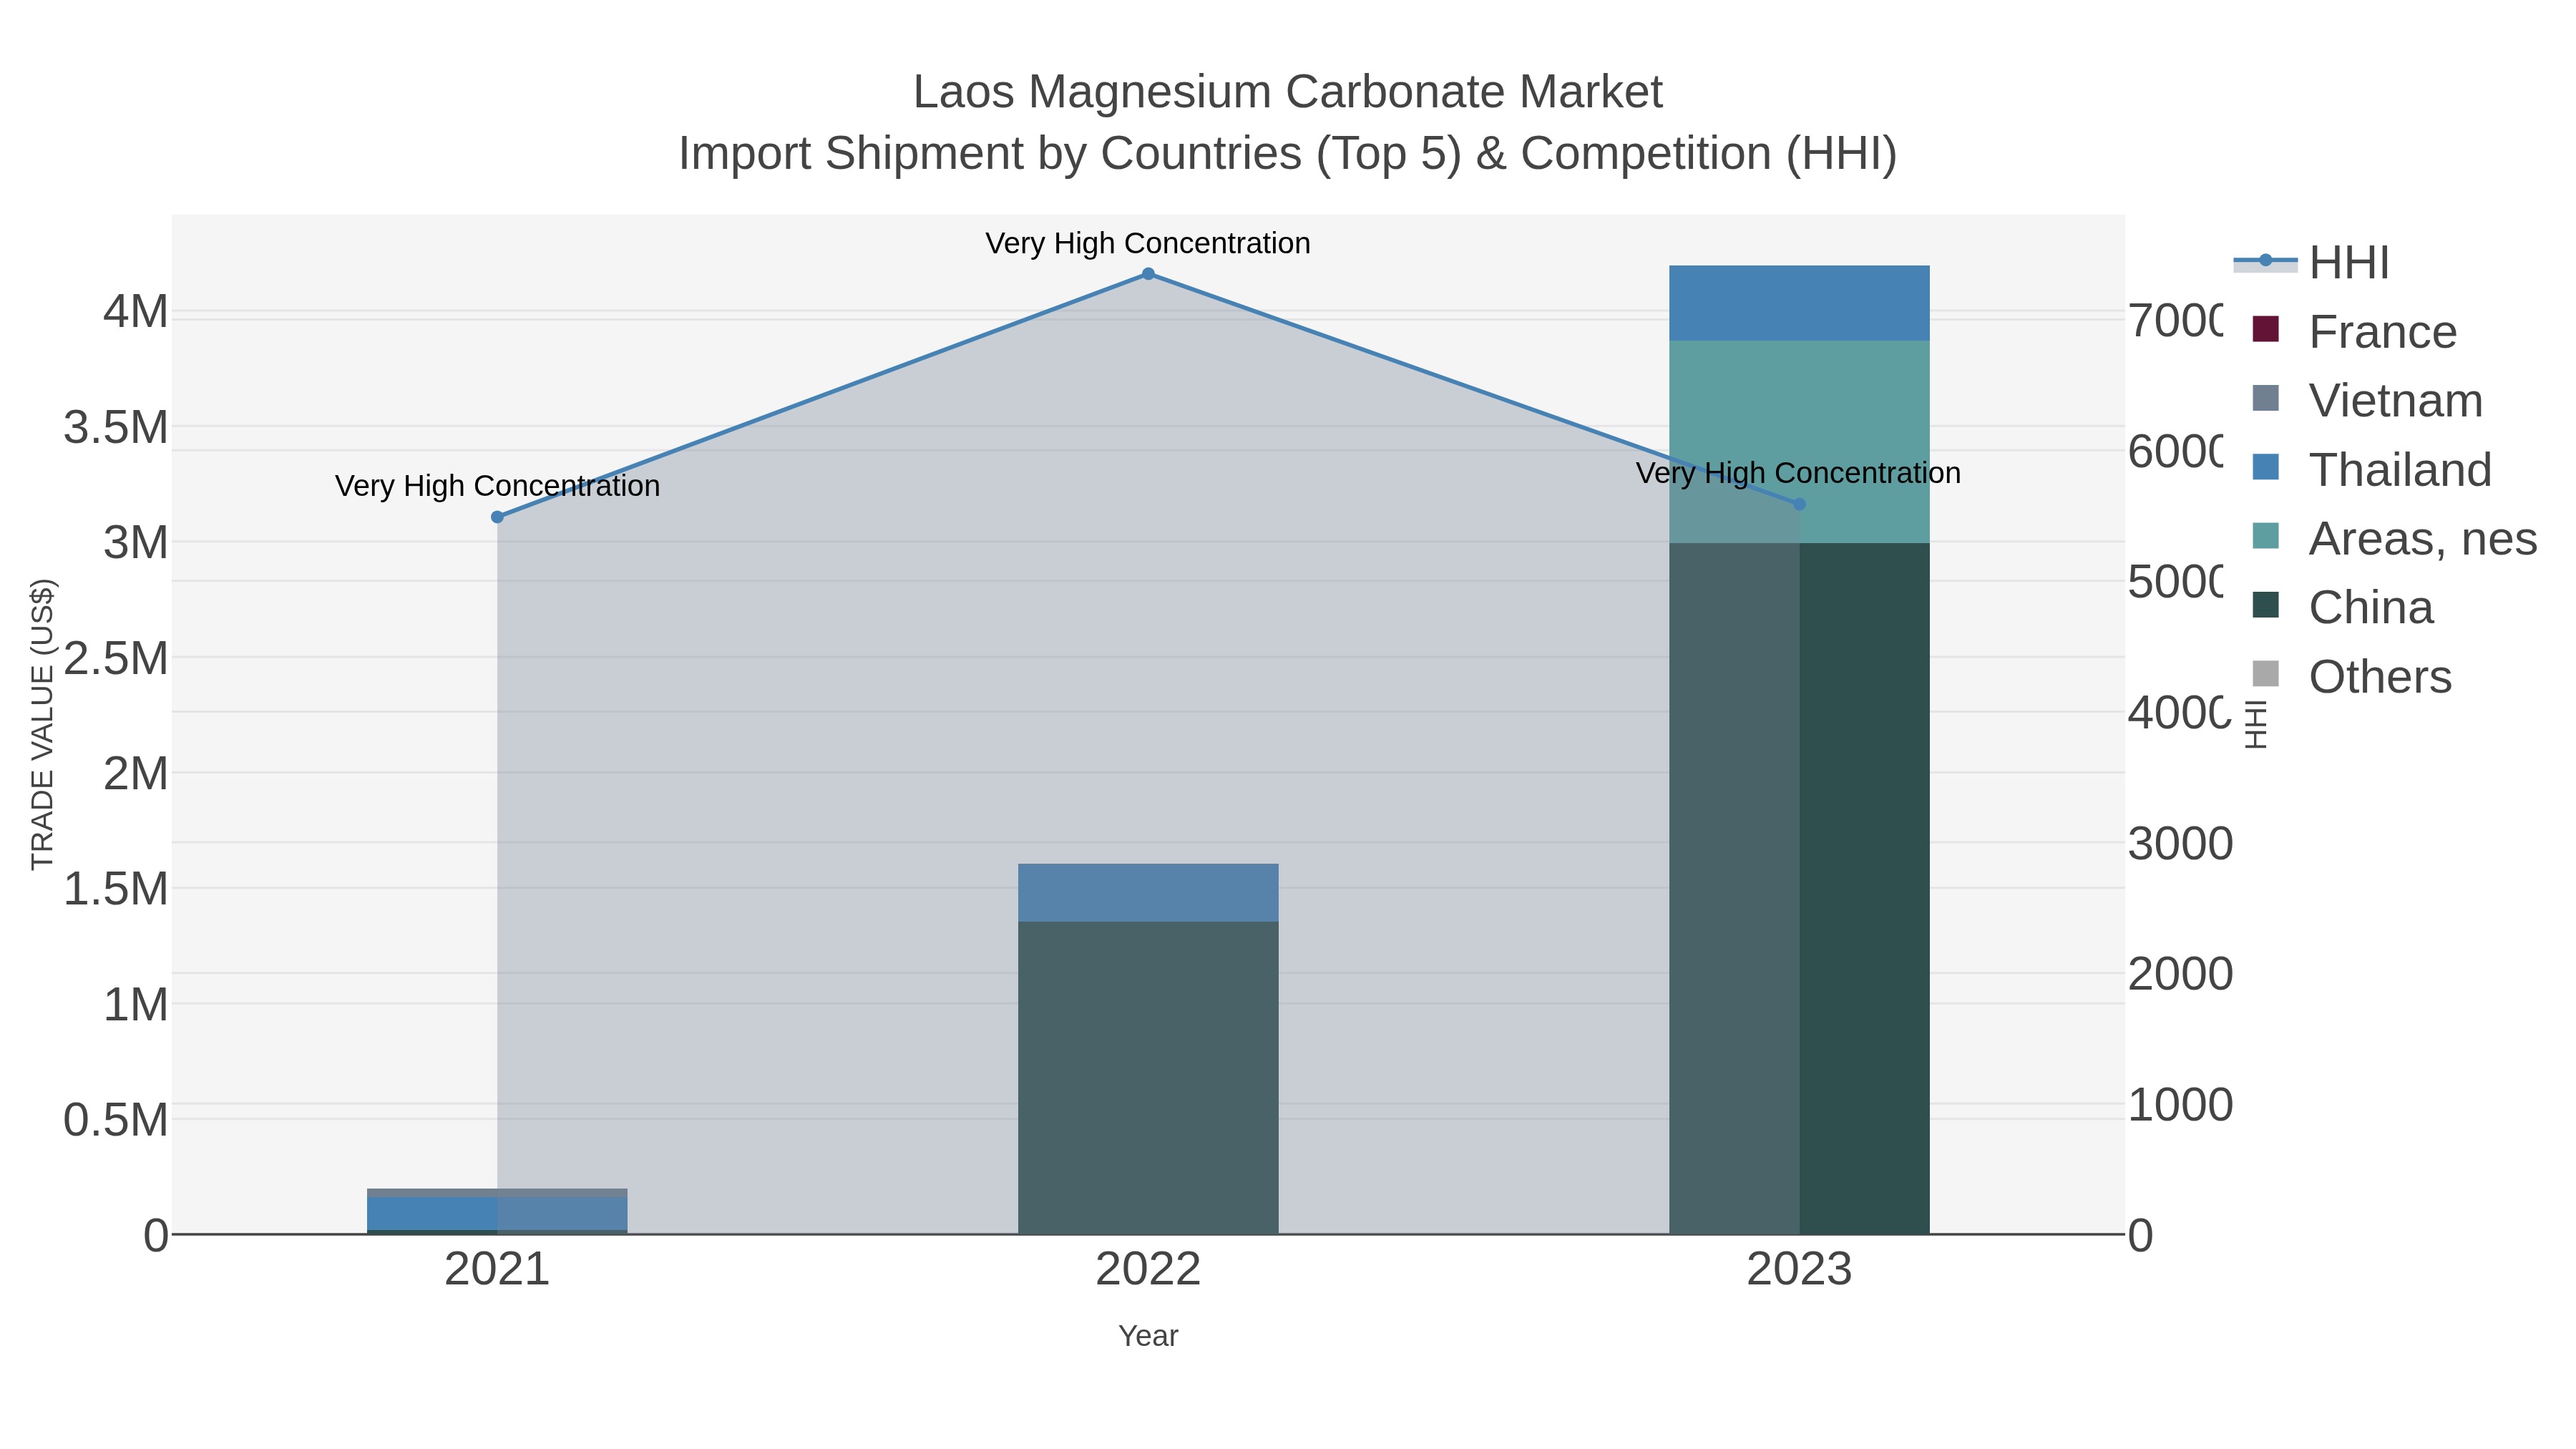The width and height of the screenshot is (2576, 1449).
Task: Click the Vietnam slate swatch in legend
Action: click(x=2266, y=398)
